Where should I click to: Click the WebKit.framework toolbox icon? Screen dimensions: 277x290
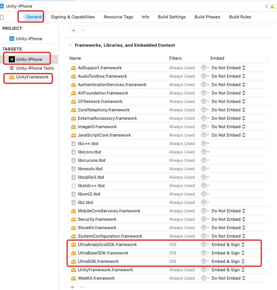point(73,278)
